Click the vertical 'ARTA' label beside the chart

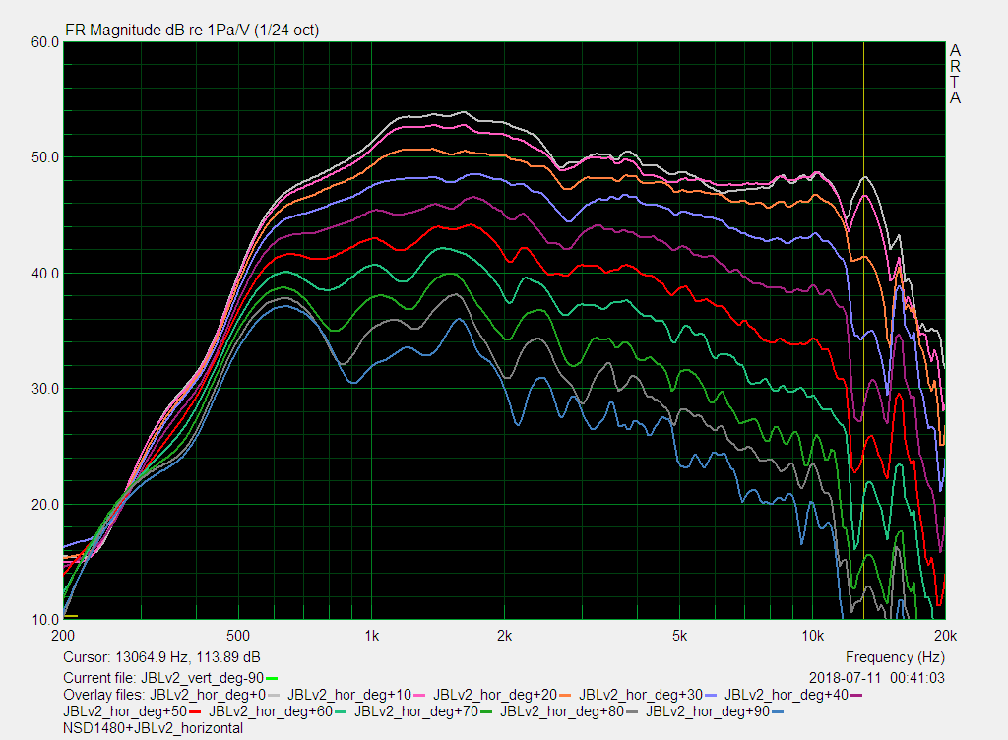(x=955, y=74)
